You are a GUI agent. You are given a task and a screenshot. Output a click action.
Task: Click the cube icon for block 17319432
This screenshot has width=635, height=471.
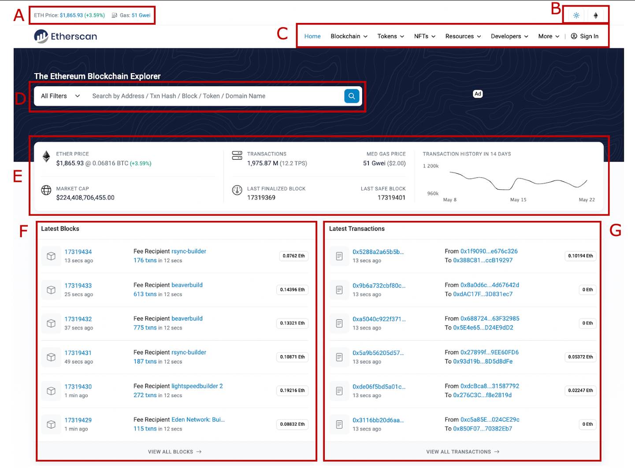pyautogui.click(x=51, y=323)
